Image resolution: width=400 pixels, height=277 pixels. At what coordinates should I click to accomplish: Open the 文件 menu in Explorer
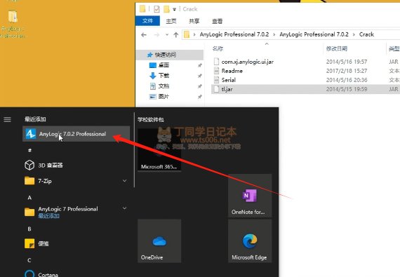[147, 21]
